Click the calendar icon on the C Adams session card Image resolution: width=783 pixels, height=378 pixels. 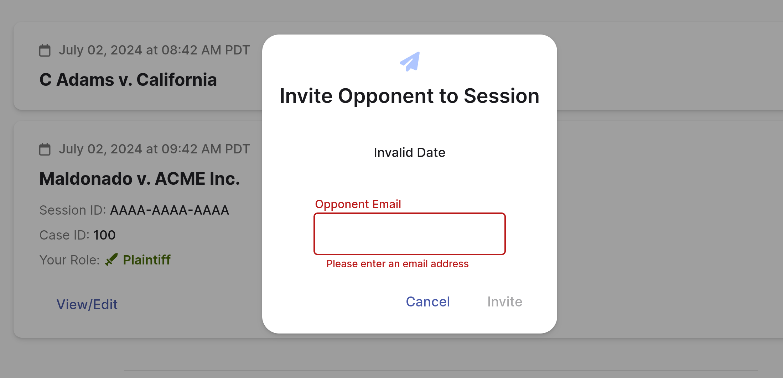45,50
